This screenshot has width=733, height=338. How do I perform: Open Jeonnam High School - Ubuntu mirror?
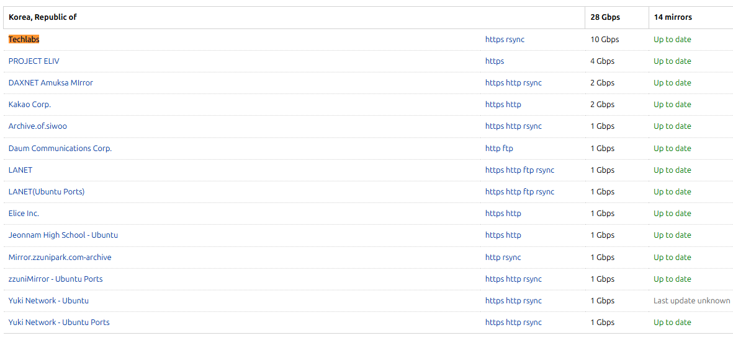63,235
